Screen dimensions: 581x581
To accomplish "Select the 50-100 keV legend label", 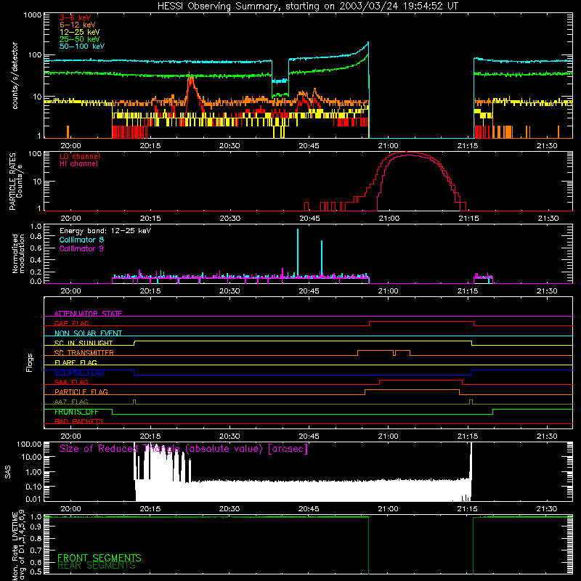I will click(82, 46).
